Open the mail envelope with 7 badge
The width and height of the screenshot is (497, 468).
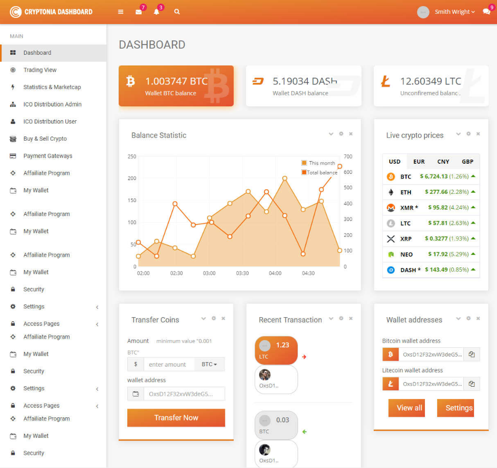click(139, 12)
